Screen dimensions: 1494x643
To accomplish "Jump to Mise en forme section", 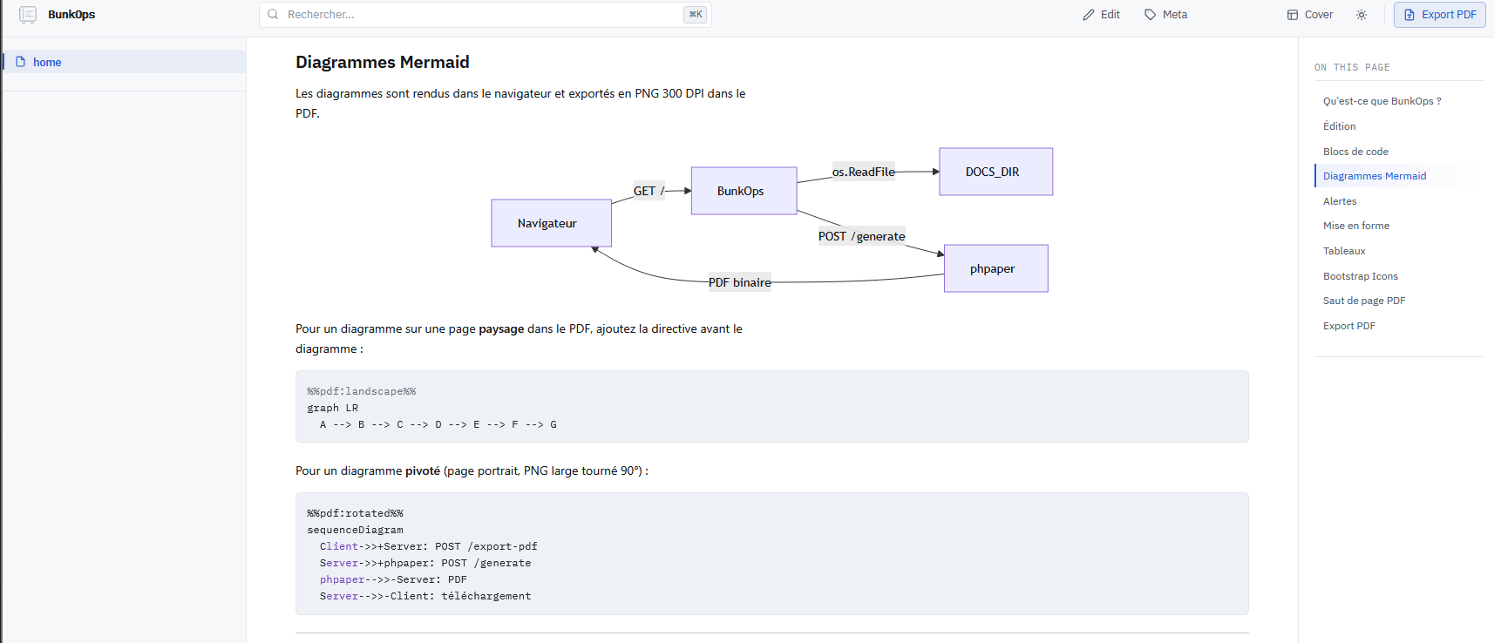I will pos(1356,226).
